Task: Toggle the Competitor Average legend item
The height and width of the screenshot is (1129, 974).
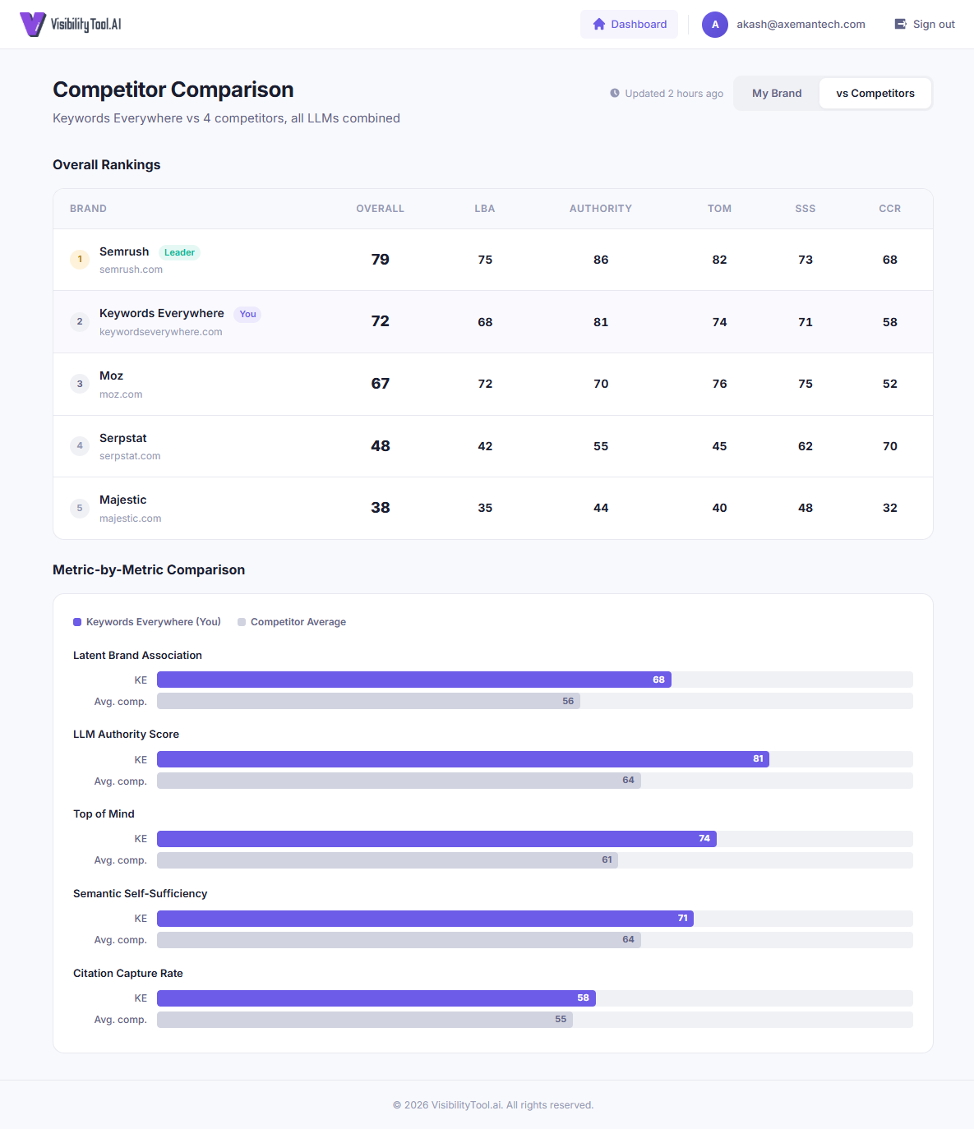Action: point(292,622)
